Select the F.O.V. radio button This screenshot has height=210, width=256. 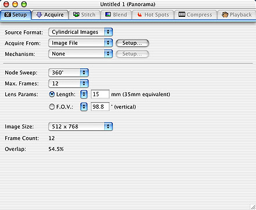[x=52, y=106]
